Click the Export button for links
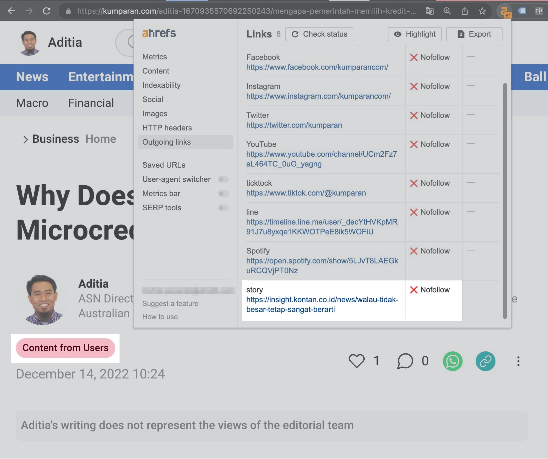This screenshot has width=548, height=459. coord(474,34)
